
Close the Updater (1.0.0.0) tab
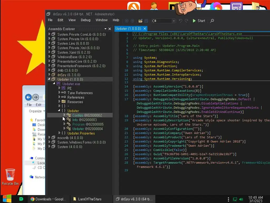tap(145, 29)
